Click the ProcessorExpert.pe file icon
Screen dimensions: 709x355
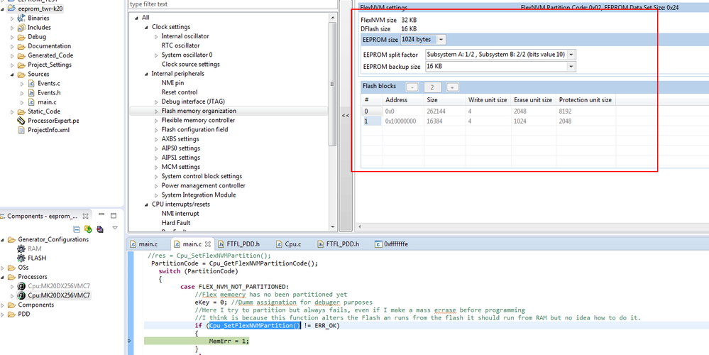21,121
